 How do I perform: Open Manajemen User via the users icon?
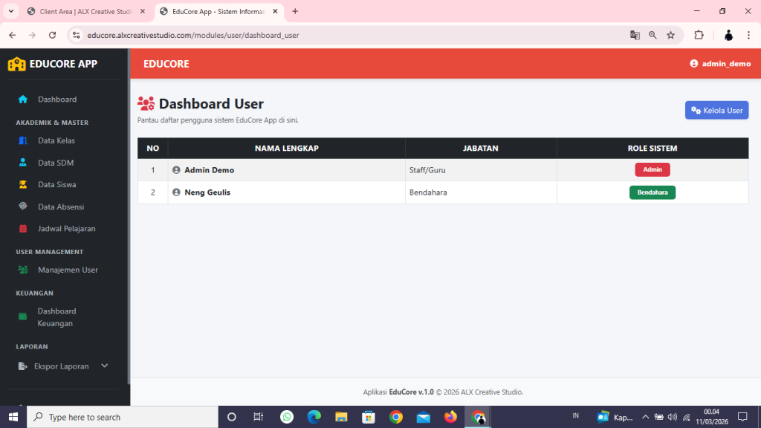tap(22, 270)
